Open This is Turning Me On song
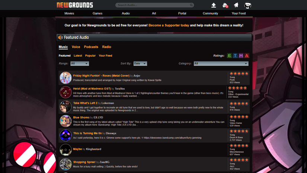Viewport: 307px width, 173px height. click(87, 133)
